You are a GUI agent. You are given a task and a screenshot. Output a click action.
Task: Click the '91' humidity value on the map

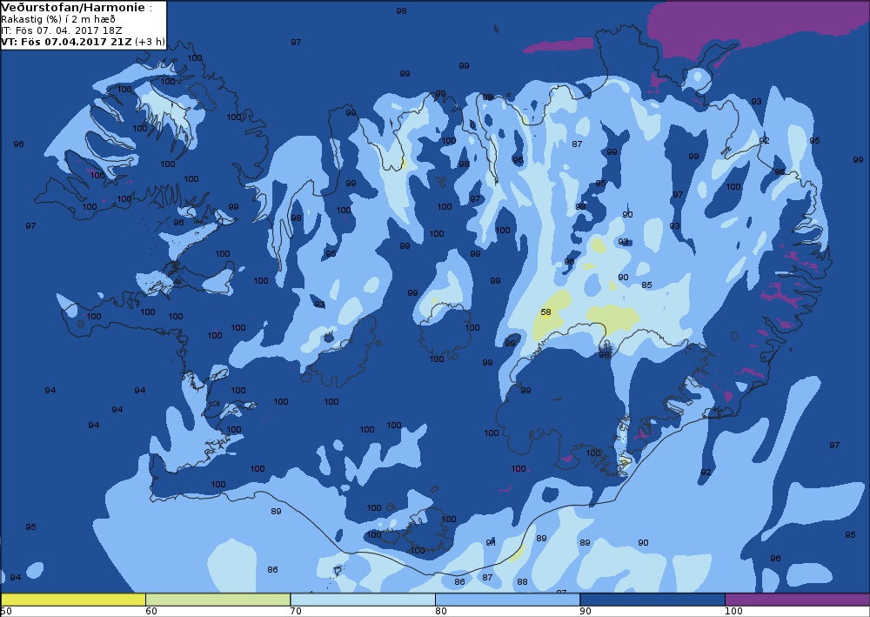491,543
